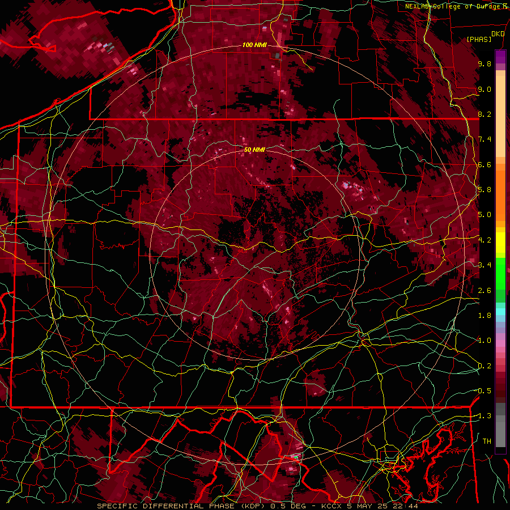Click the 1.0 value on the color scale
Viewport: 510px width, 510px height.
(484, 341)
